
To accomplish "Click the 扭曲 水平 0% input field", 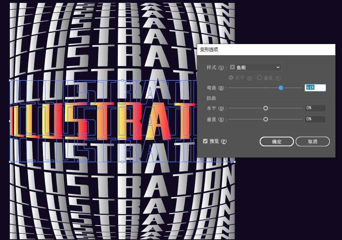I will coord(315,108).
